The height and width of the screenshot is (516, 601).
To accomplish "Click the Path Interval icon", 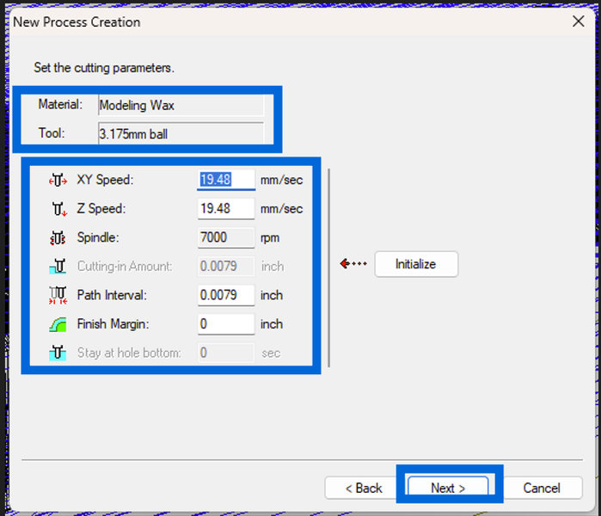I will 58,296.
